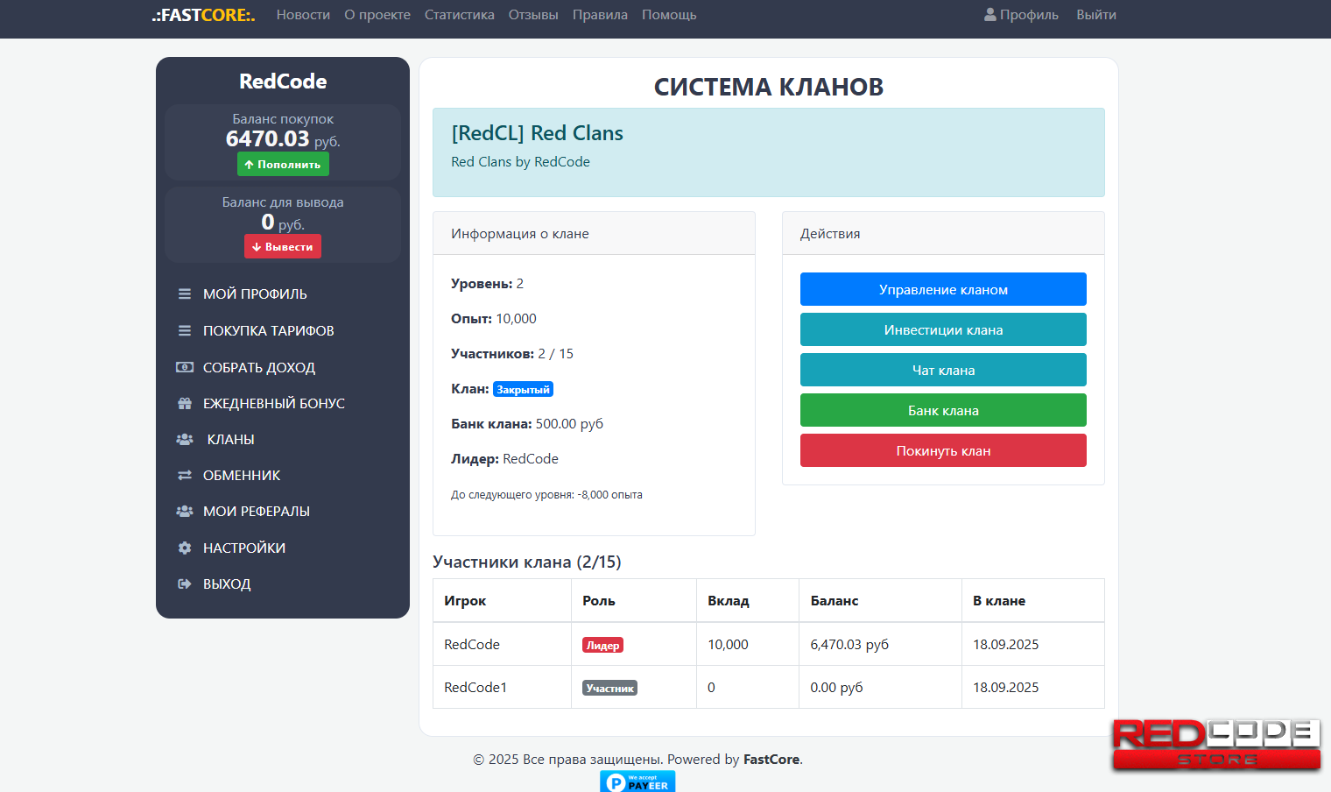
Task: Click the sign-out icon beside Выход
Action: [x=185, y=584]
